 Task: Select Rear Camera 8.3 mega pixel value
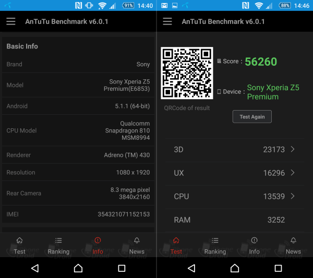click(x=130, y=194)
